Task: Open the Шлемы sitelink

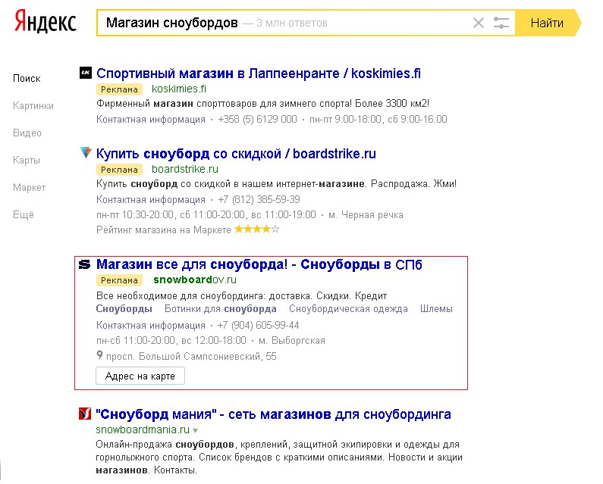Action: pos(436,308)
